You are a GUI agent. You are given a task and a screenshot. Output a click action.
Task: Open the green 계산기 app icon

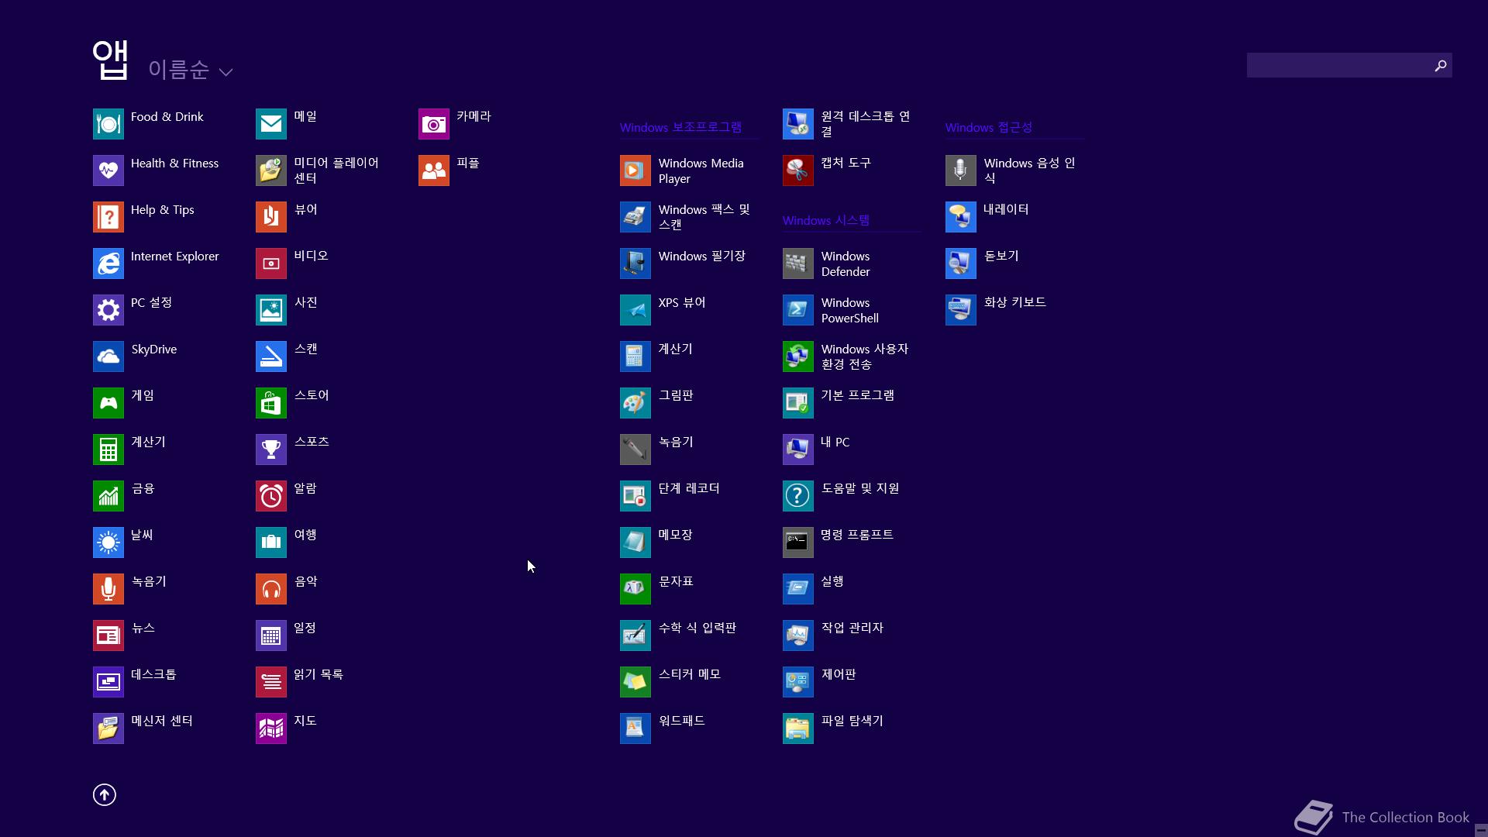click(x=108, y=449)
